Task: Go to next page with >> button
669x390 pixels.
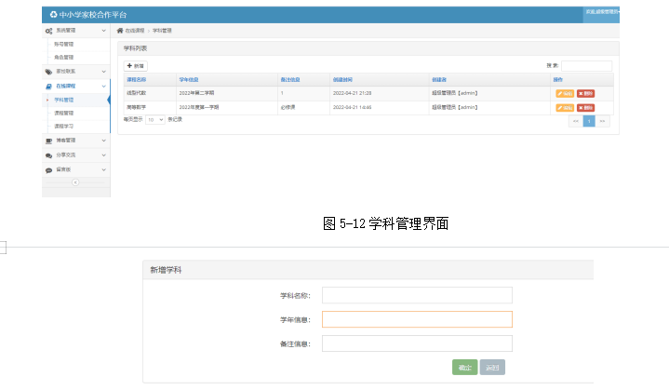Action: point(602,121)
